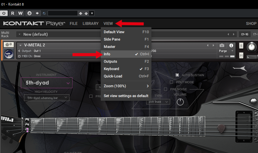This screenshot has width=258, height=153.
Task: Mute the instrument with M button
Action: tap(241, 55)
